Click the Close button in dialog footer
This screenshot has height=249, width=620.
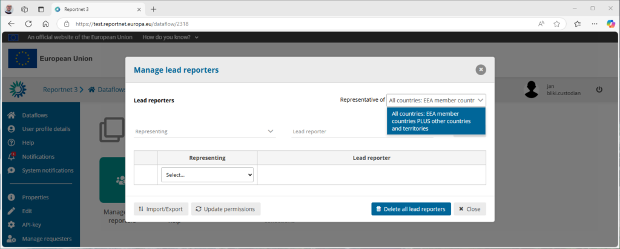tap(469, 209)
